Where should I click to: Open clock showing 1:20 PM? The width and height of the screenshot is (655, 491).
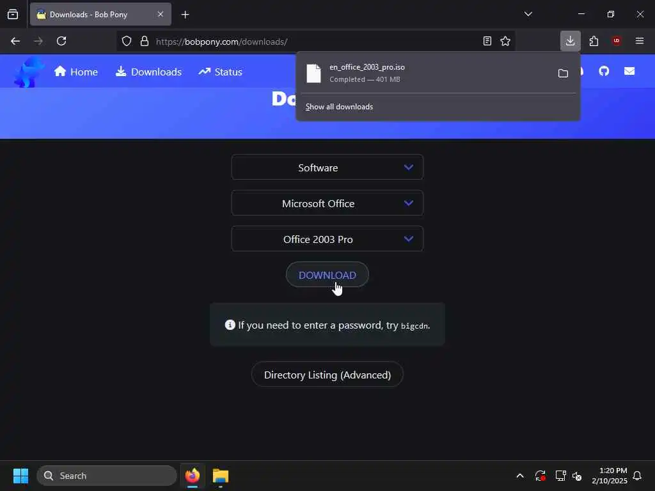click(610, 476)
